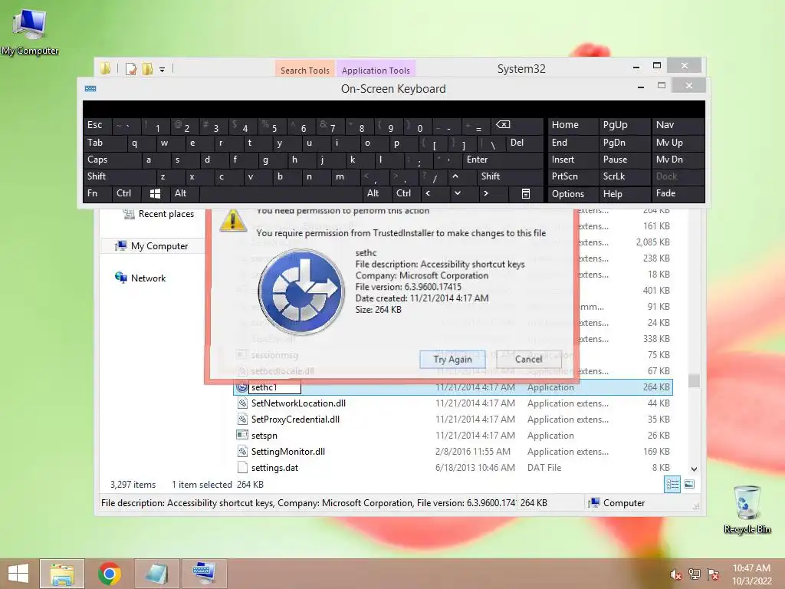Launch Google Chrome from the taskbar
785x589 pixels.
coord(109,574)
